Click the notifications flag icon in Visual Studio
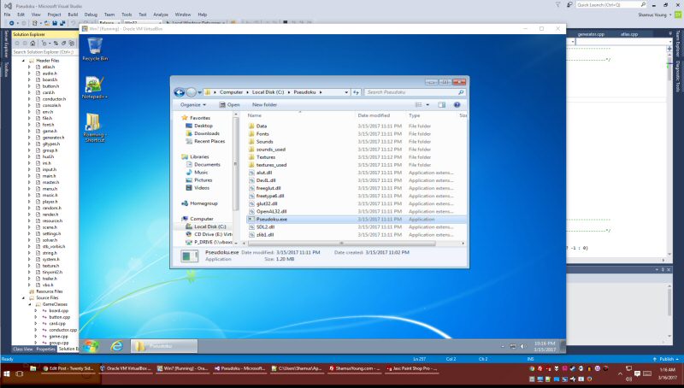Viewport: 684px width, 388px height. [x=558, y=5]
